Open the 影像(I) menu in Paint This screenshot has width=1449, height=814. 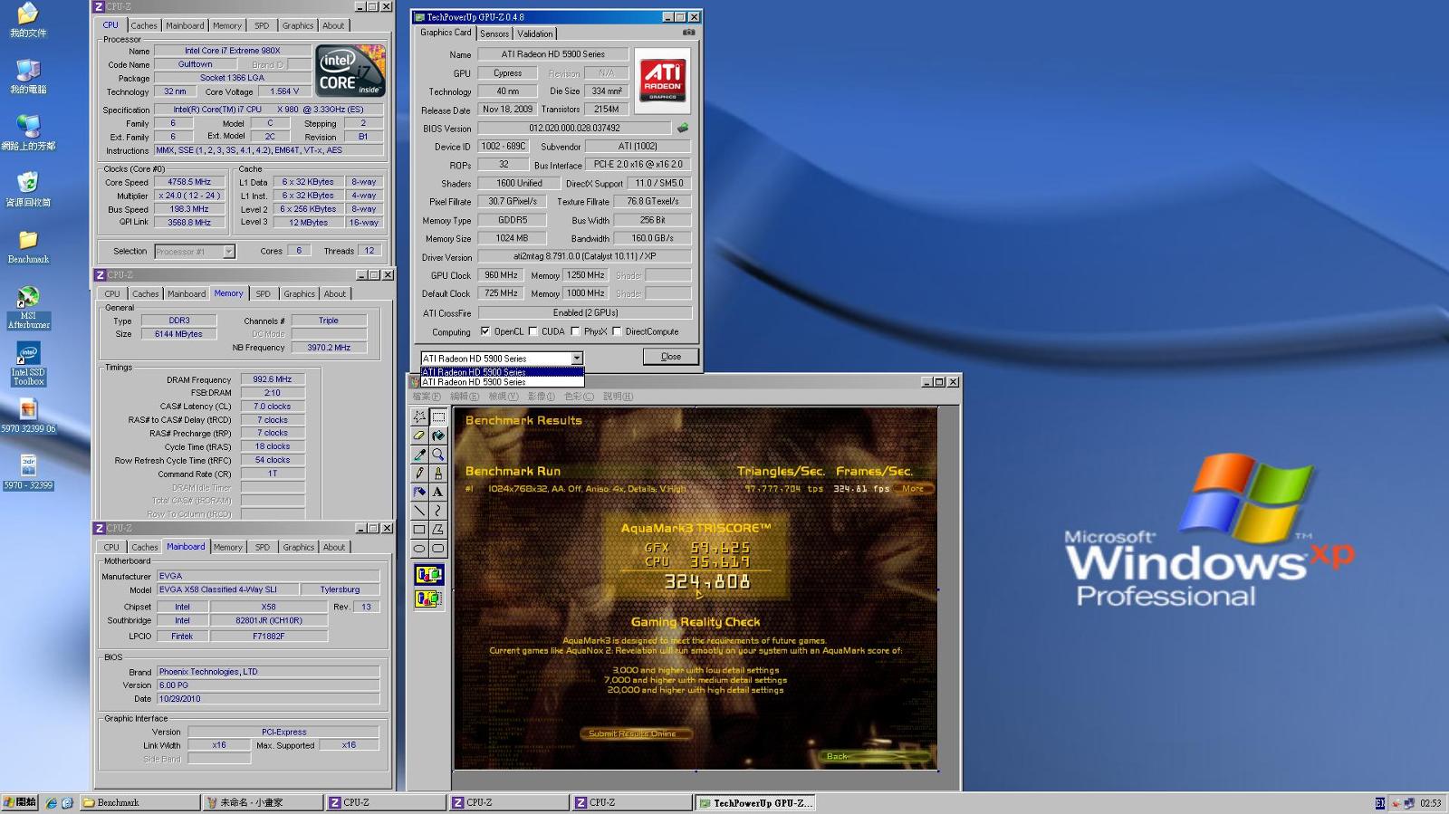[x=541, y=397]
